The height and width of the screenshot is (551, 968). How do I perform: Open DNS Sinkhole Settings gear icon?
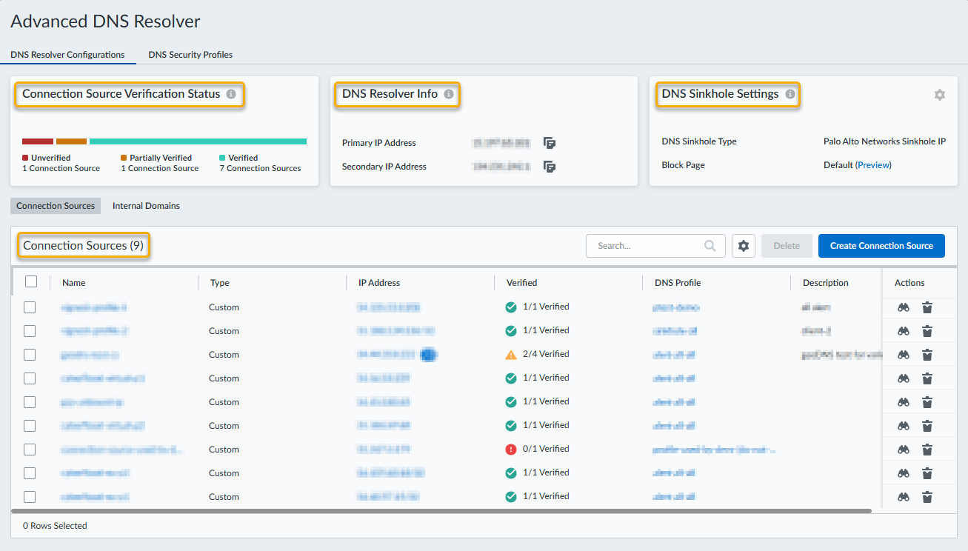[x=939, y=95]
